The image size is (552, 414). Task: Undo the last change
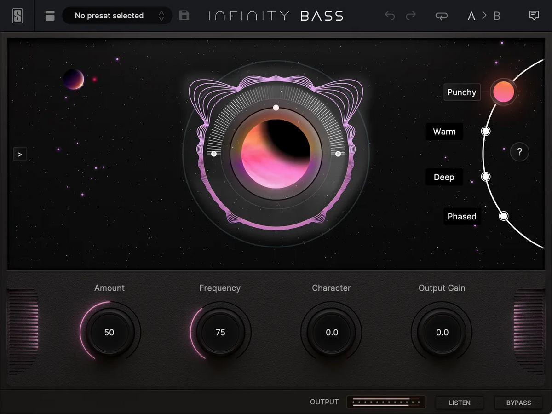(x=390, y=15)
